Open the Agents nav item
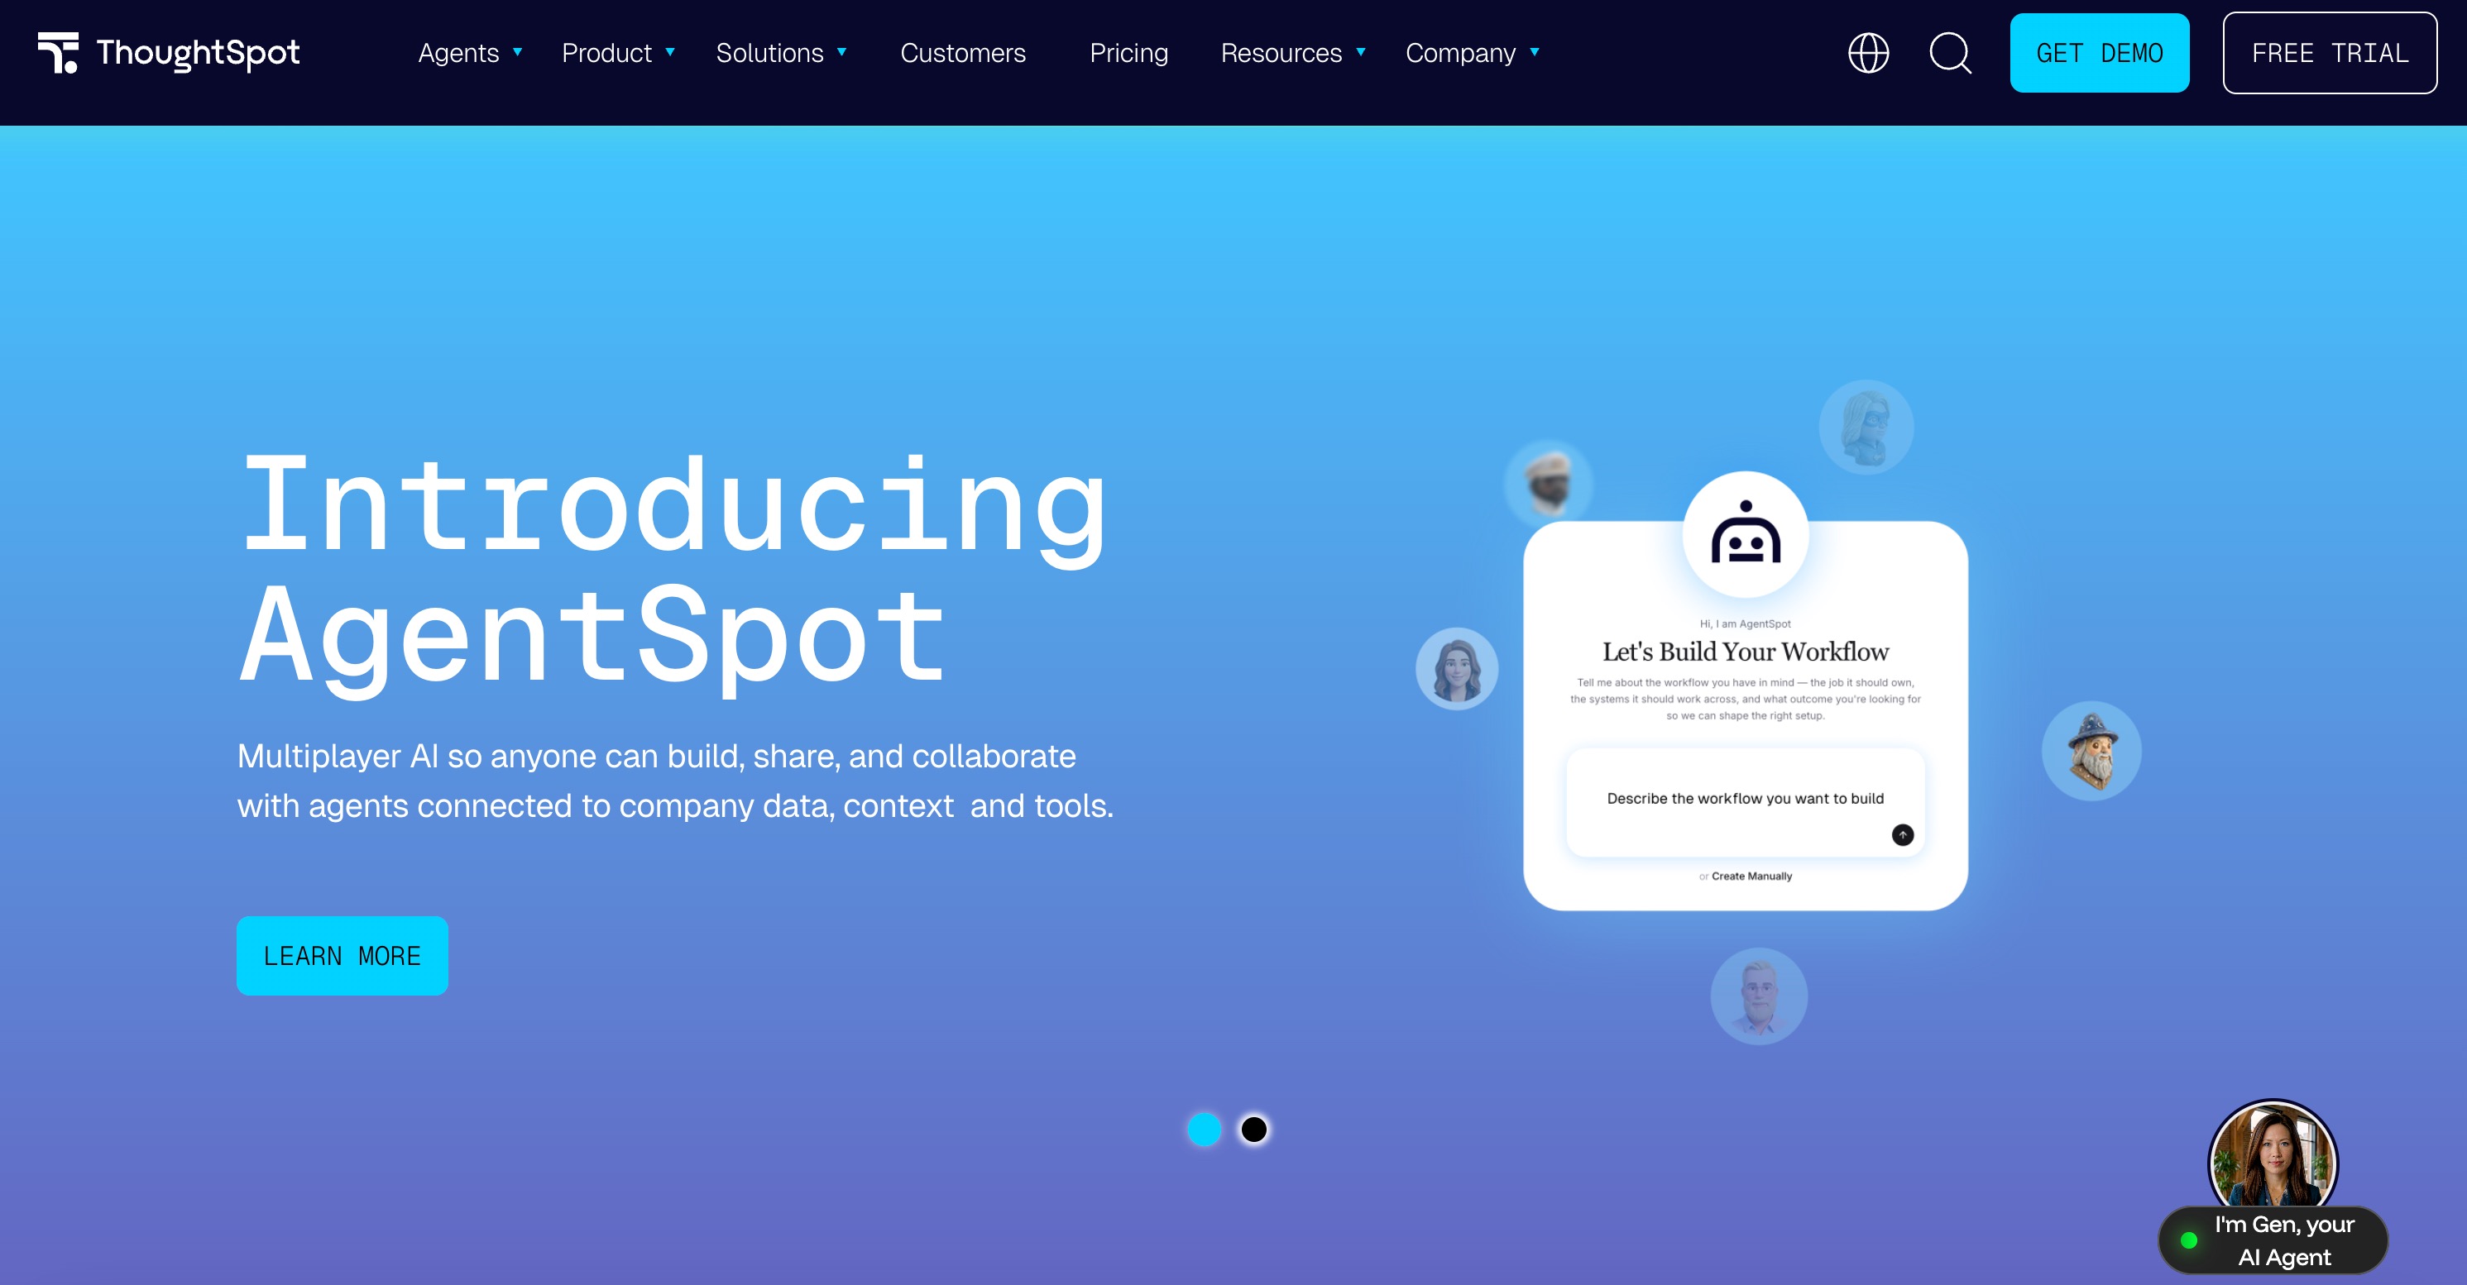 458,53
